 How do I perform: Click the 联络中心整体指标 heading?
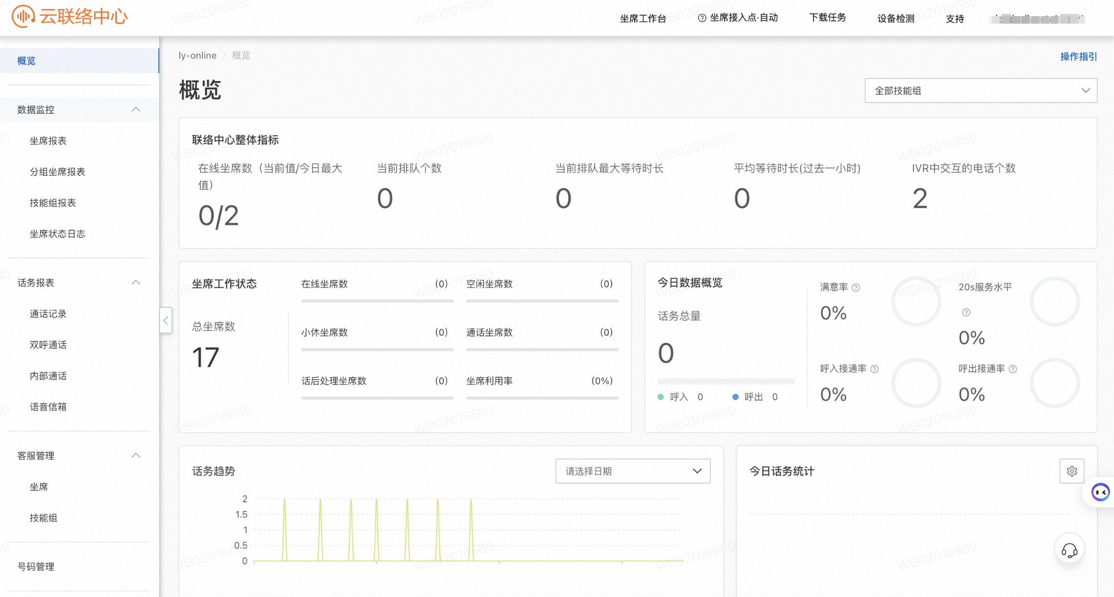[x=235, y=140]
